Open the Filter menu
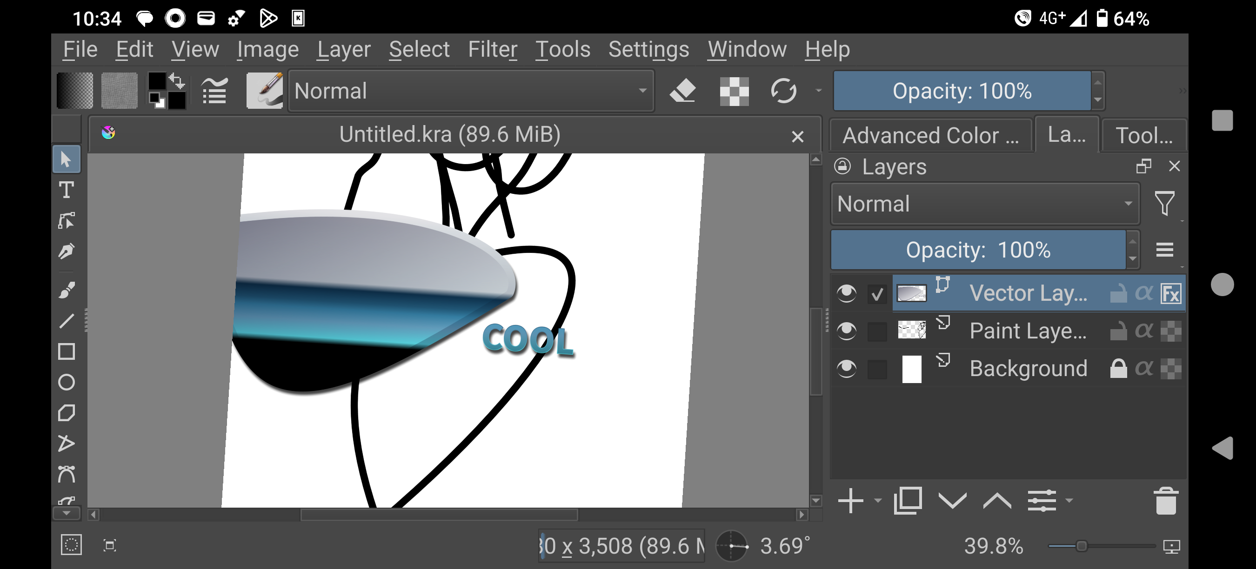This screenshot has height=569, width=1256. click(492, 49)
